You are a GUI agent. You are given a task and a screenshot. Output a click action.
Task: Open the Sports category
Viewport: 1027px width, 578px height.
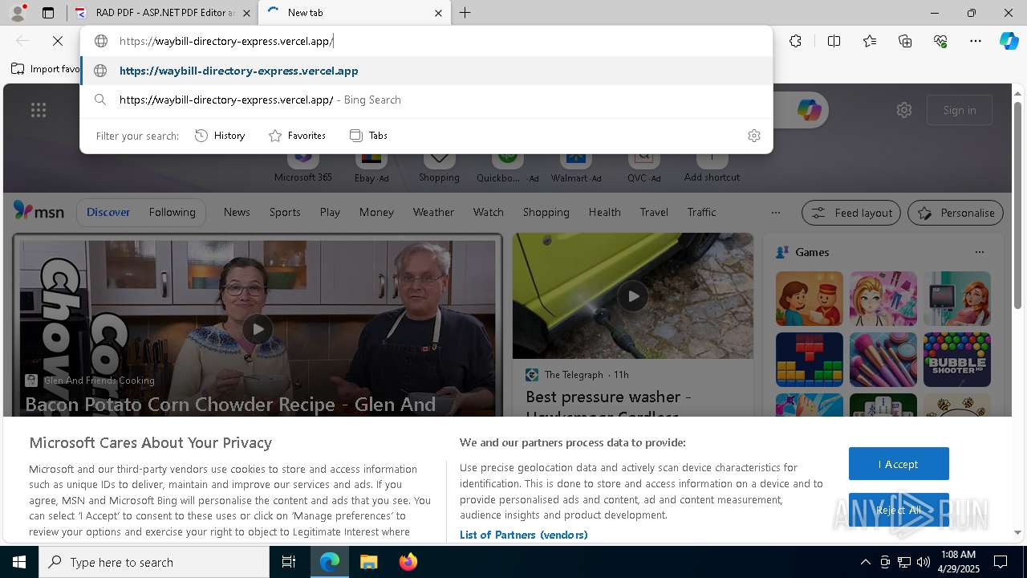point(285,212)
